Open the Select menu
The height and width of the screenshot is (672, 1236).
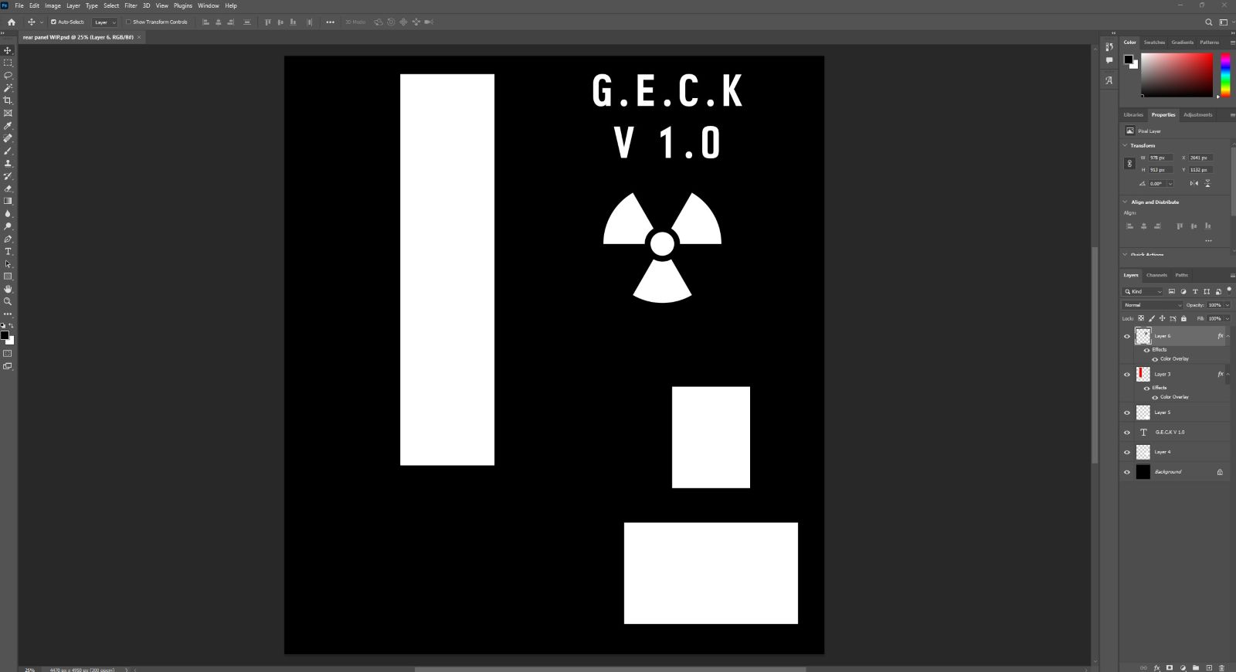point(111,5)
